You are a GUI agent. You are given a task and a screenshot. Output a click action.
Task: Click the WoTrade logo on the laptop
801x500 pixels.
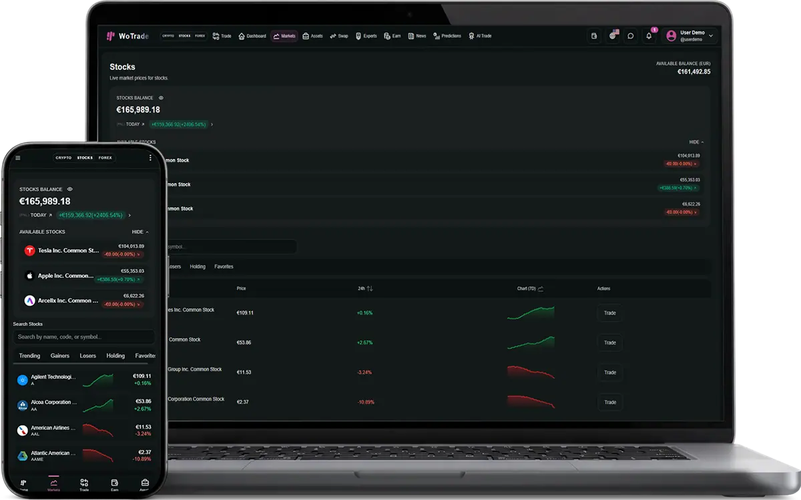[128, 36]
